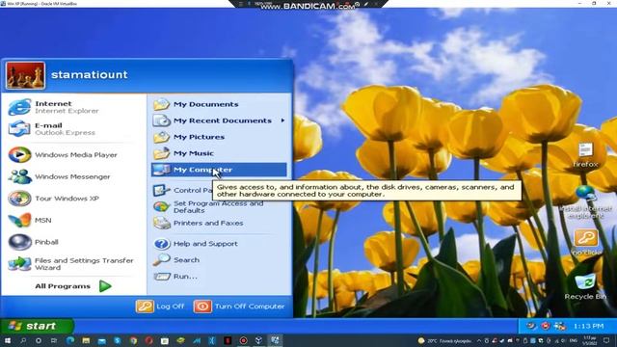The height and width of the screenshot is (347, 617).
Task: Open Help and Support
Action: [x=196, y=244]
